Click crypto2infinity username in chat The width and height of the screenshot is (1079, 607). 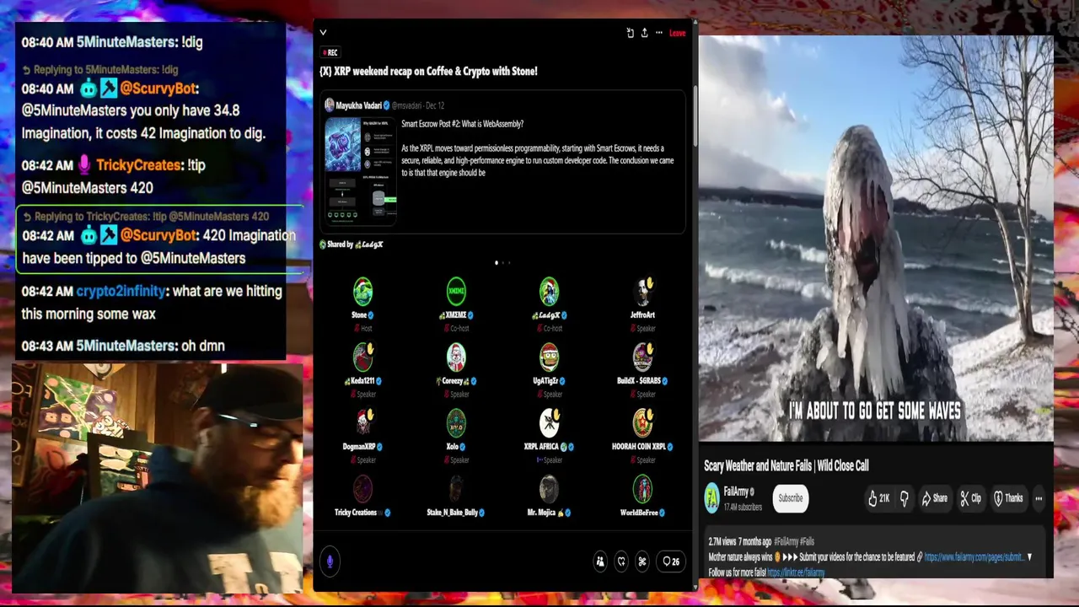pyautogui.click(x=121, y=291)
